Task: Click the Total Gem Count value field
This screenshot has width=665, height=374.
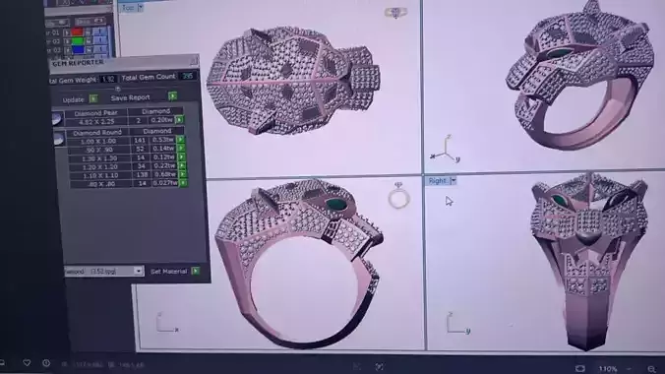Action: coord(188,76)
